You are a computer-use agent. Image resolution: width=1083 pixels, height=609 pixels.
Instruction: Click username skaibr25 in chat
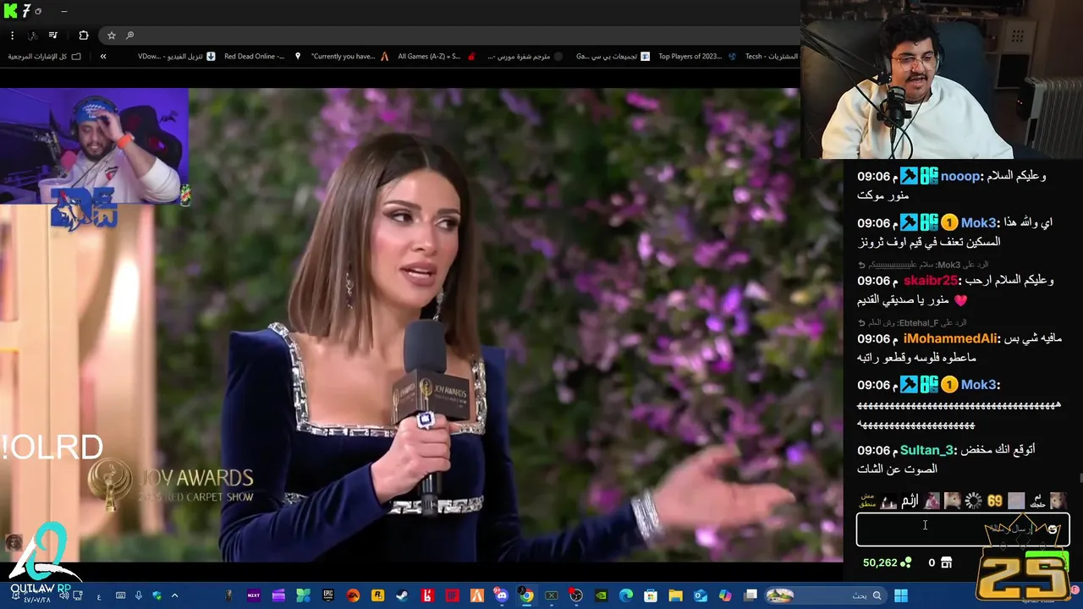[930, 280]
